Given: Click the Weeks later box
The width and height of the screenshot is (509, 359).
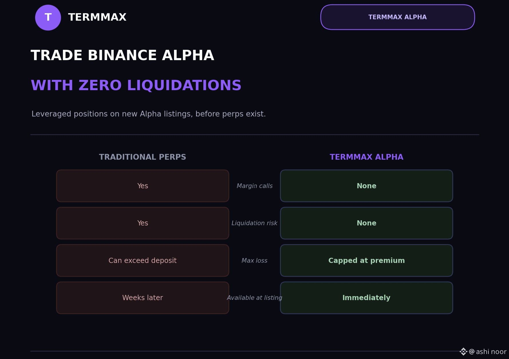Looking at the screenshot, I should (x=143, y=298).
